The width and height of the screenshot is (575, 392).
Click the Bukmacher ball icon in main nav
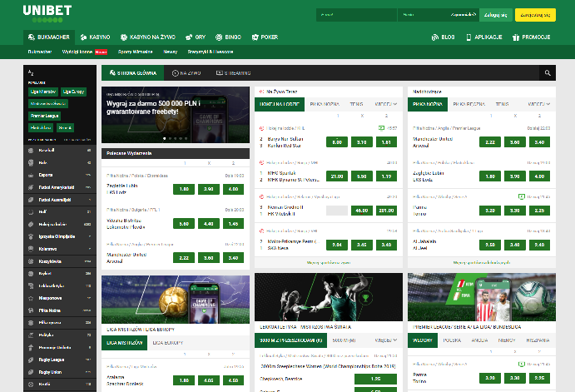pyautogui.click(x=32, y=37)
